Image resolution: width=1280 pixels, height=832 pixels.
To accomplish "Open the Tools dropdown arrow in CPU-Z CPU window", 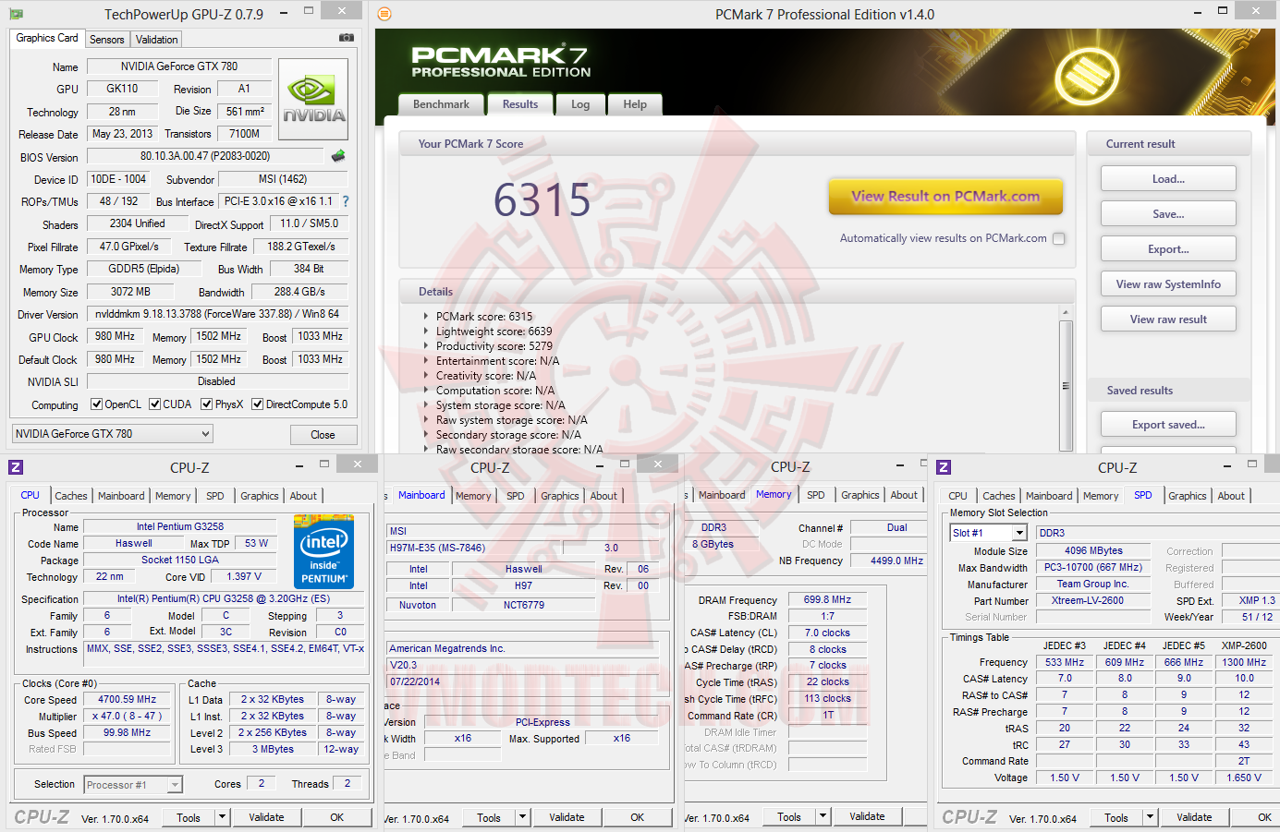I will [222, 817].
